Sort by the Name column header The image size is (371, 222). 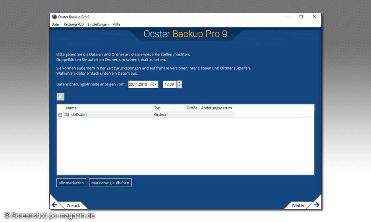pos(108,108)
